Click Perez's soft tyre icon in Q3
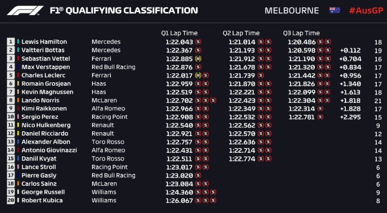The width and height of the screenshot is (387, 213). (320, 117)
